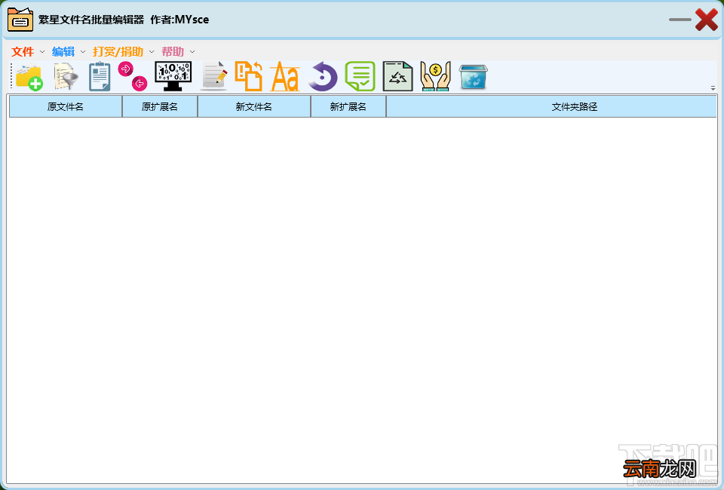This screenshot has height=490, width=724.
Task: Click the green note with checkmark icon
Action: pyautogui.click(x=360, y=76)
